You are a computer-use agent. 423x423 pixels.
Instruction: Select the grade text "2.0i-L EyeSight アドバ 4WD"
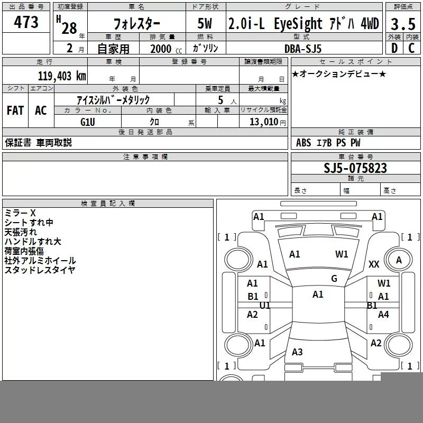coord(304,23)
